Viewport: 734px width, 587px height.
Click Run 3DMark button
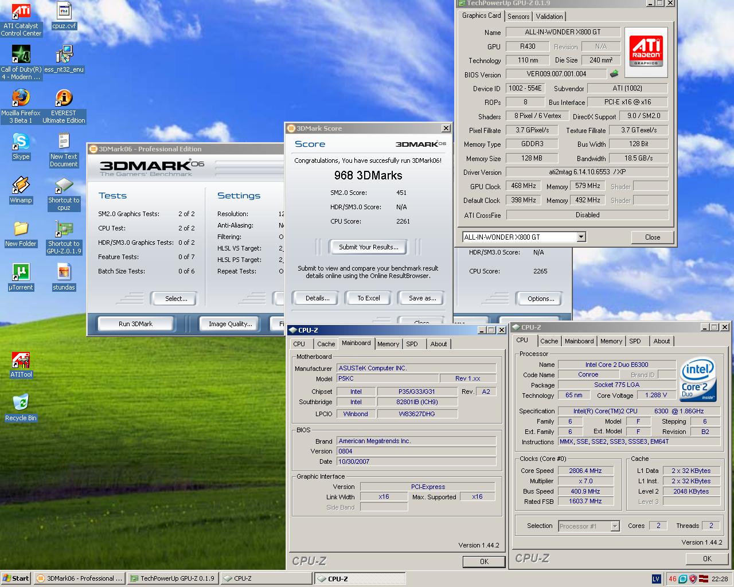[135, 324]
